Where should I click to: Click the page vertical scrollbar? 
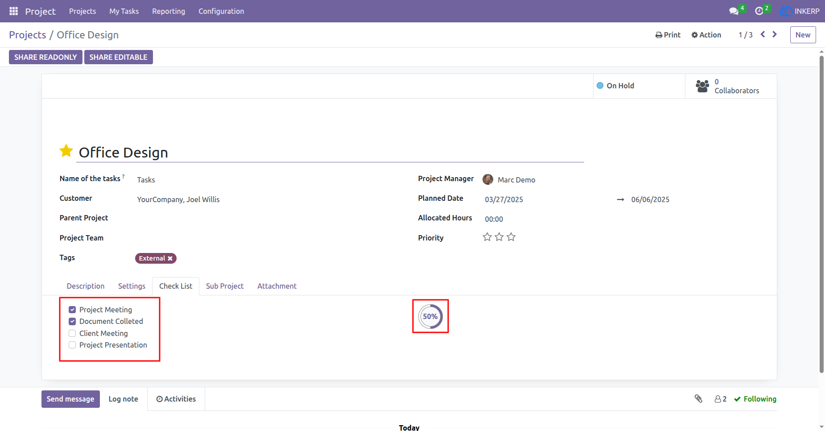(x=821, y=214)
